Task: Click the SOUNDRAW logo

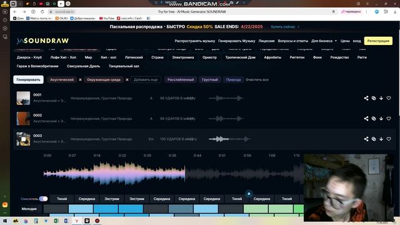Action: [x=42, y=41]
